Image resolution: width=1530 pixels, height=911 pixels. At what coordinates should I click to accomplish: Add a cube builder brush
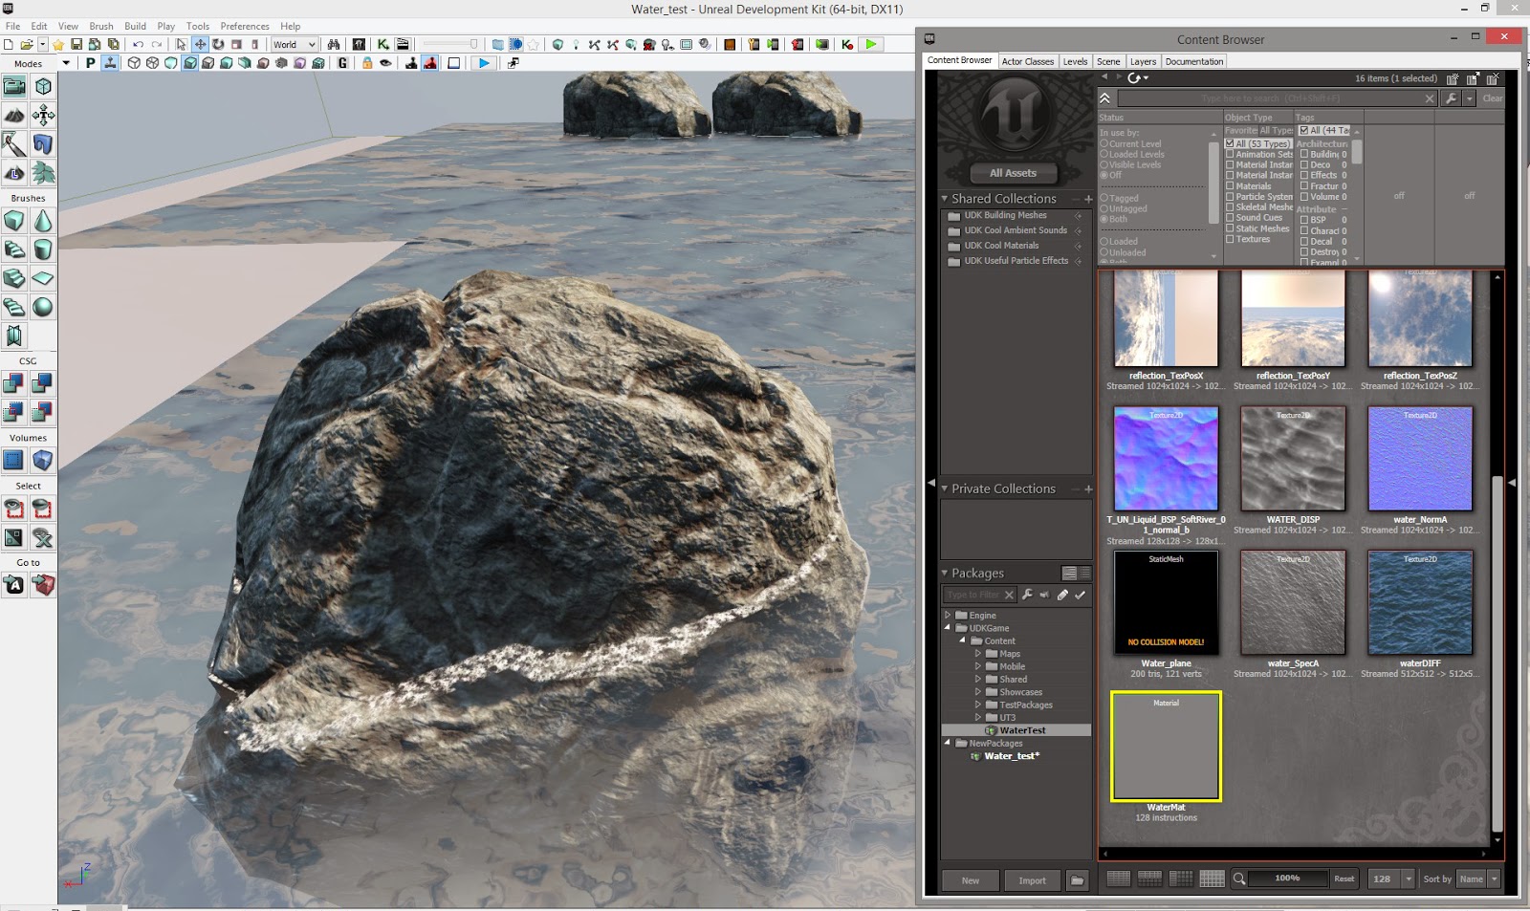pos(14,221)
